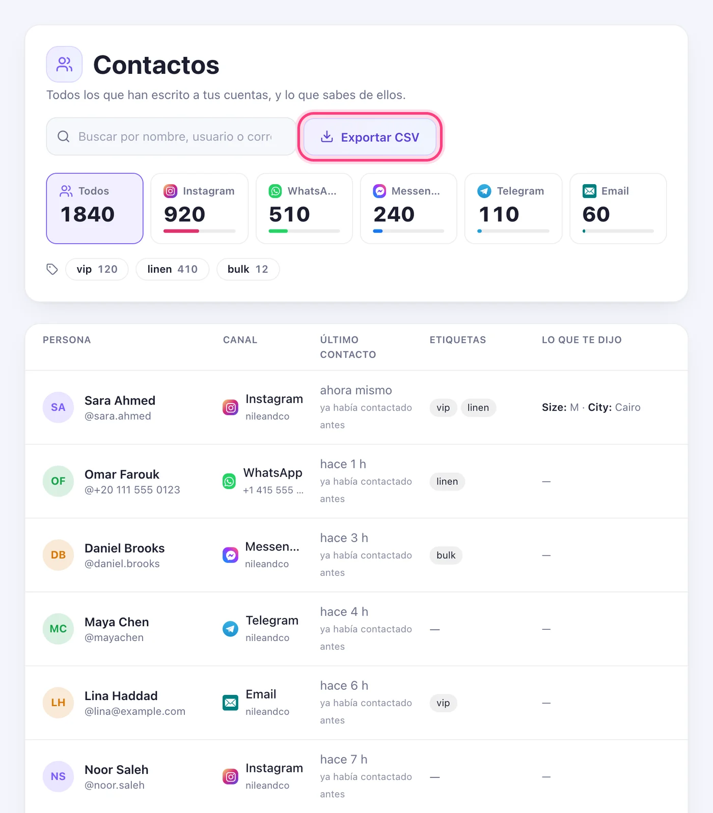Click the Instagram card's pink progress bar
This screenshot has height=813, width=713.
181,231
